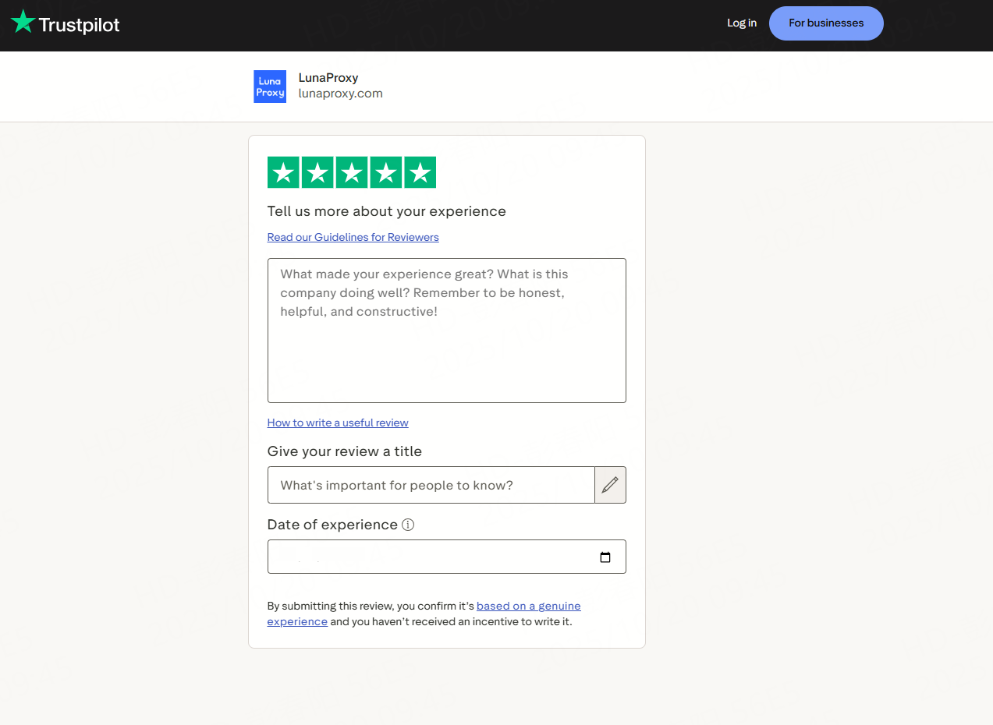
Task: Open How to write a useful review link
Action: (x=338, y=423)
